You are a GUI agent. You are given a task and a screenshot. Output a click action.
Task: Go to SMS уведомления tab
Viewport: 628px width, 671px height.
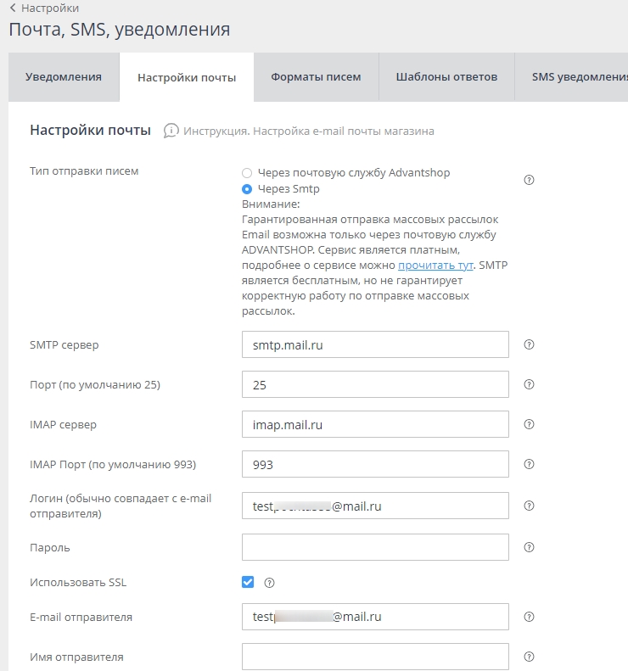577,77
